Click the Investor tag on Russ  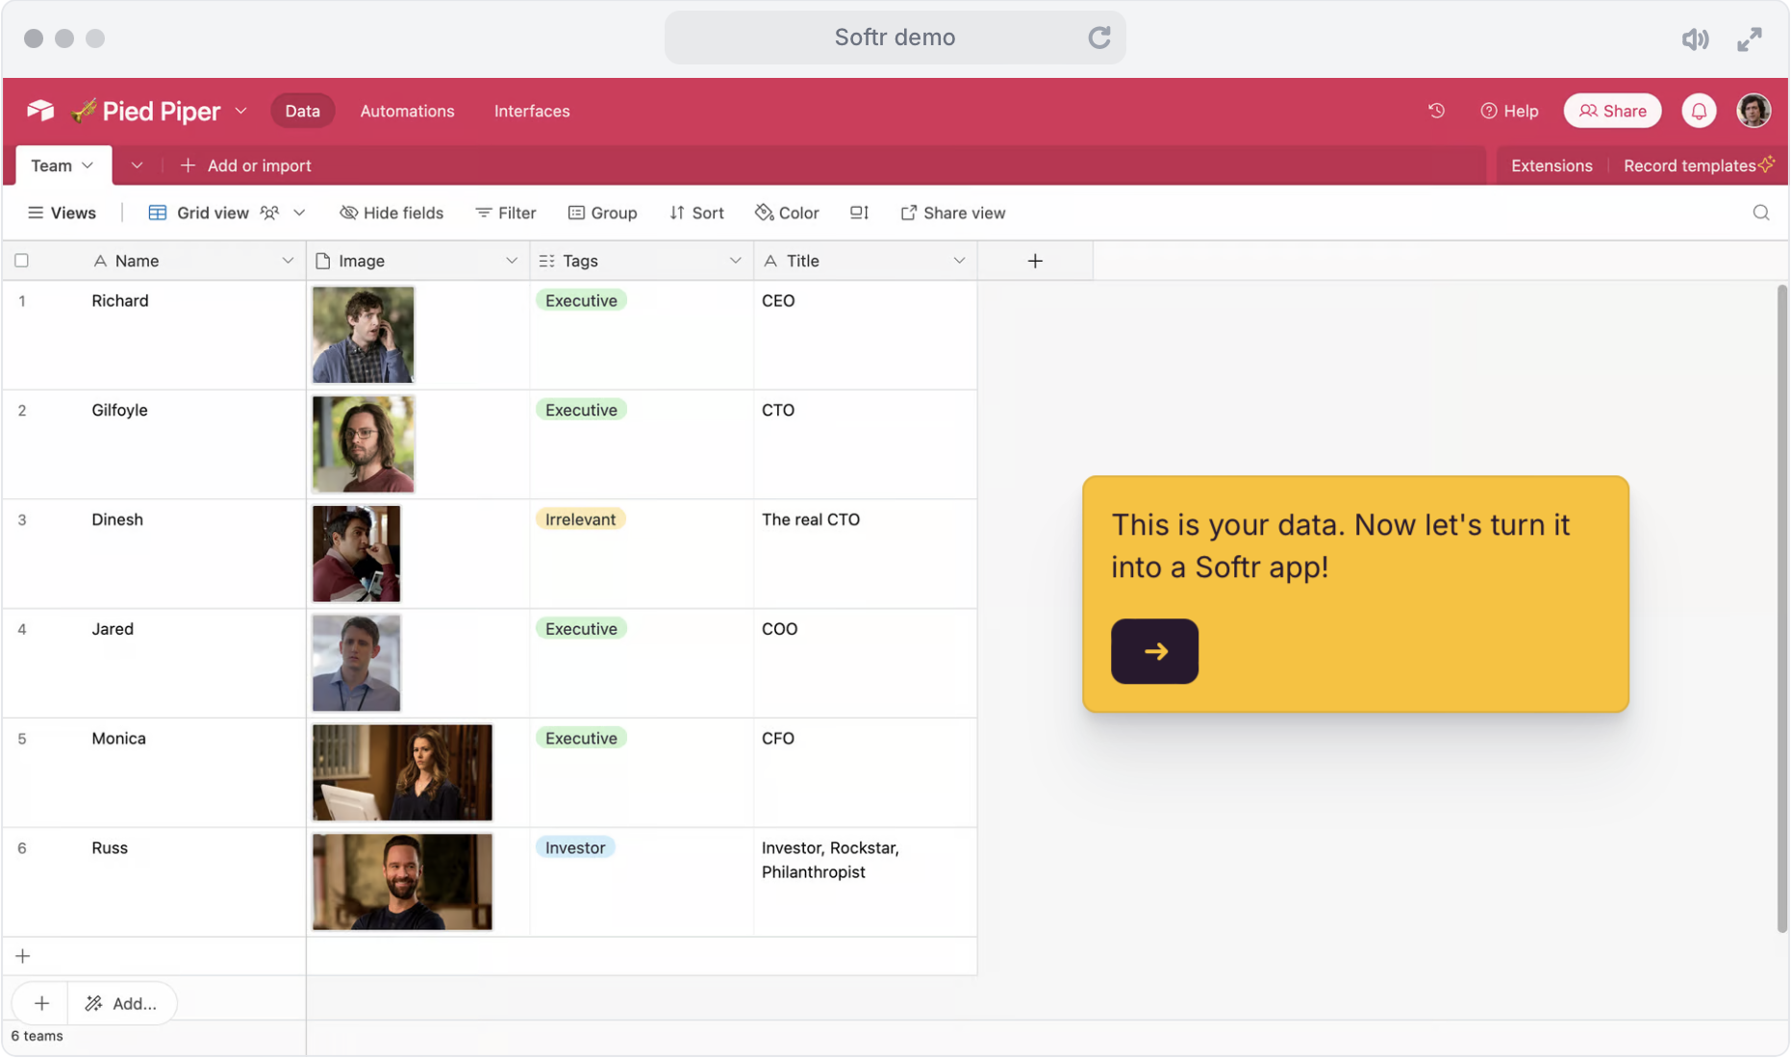tap(575, 847)
